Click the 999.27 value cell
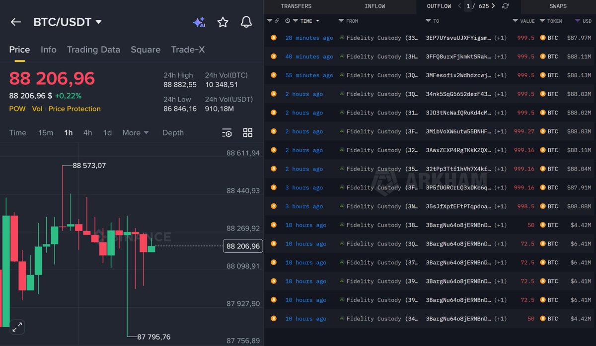 pos(524,131)
